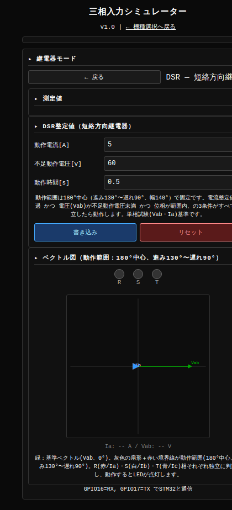This screenshot has width=232, height=510.
Task: Open the 機種選択へ戻る link
Action: [x=151, y=27]
